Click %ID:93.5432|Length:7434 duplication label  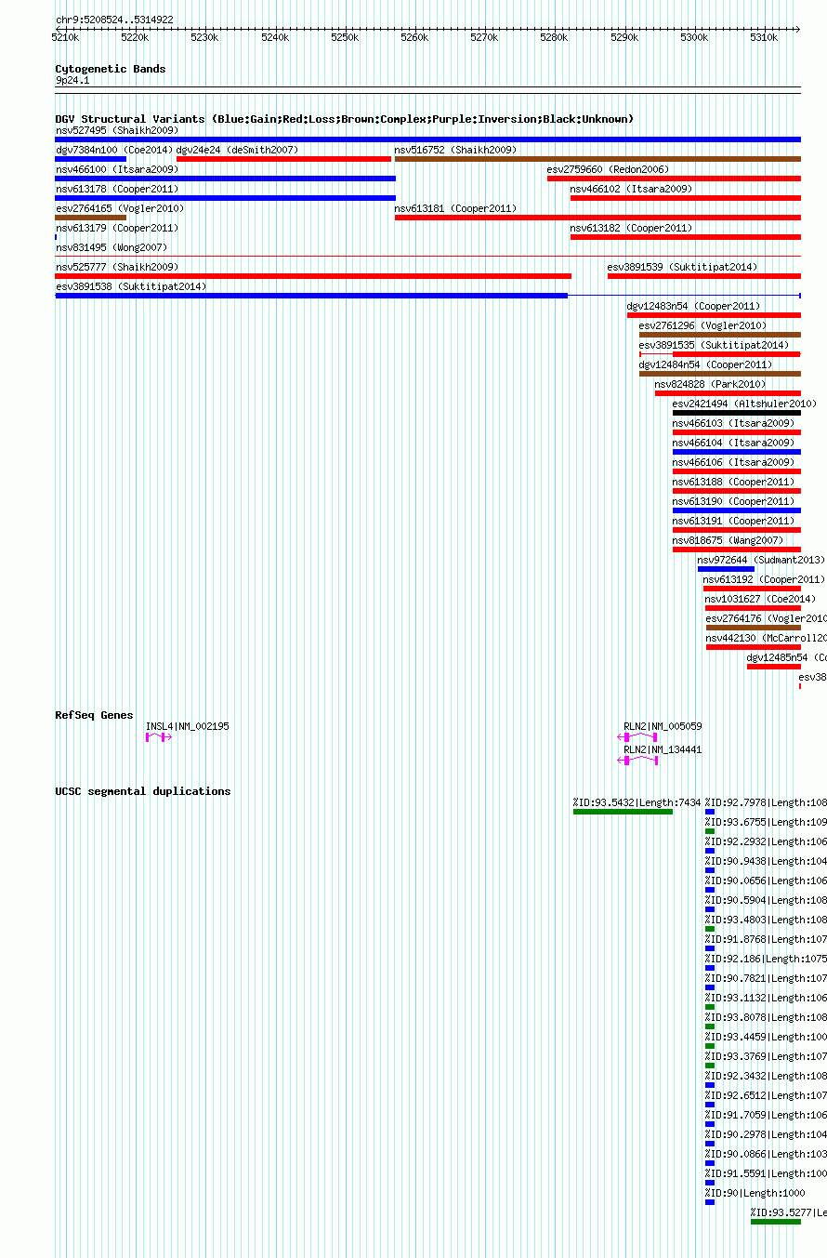click(x=637, y=802)
